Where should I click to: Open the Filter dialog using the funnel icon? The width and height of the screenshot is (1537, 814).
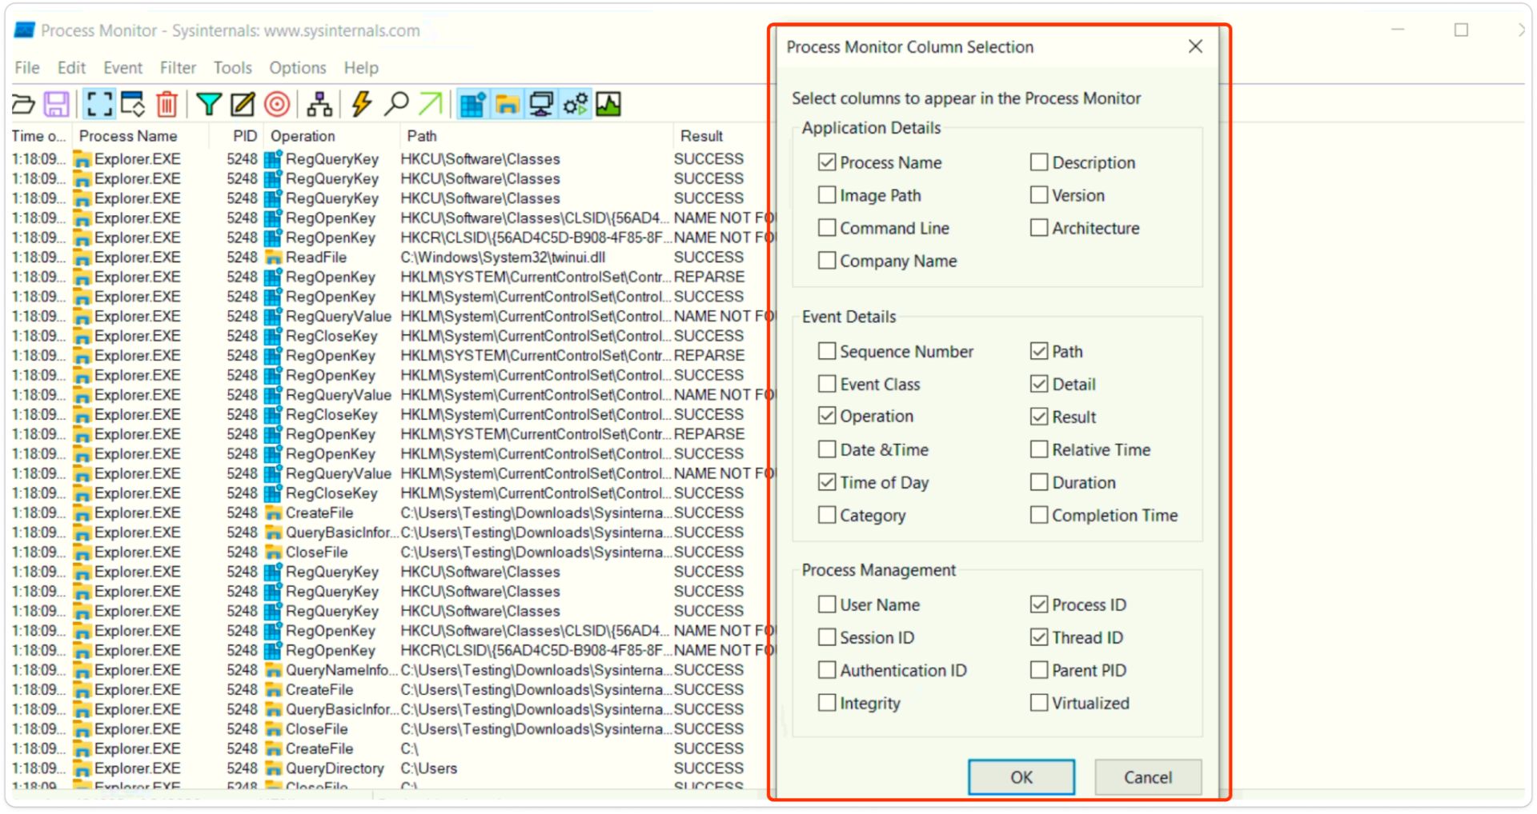[x=208, y=103]
